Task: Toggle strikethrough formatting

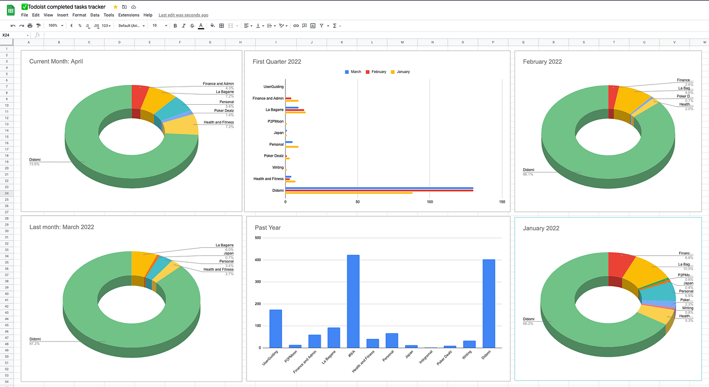Action: click(x=192, y=25)
